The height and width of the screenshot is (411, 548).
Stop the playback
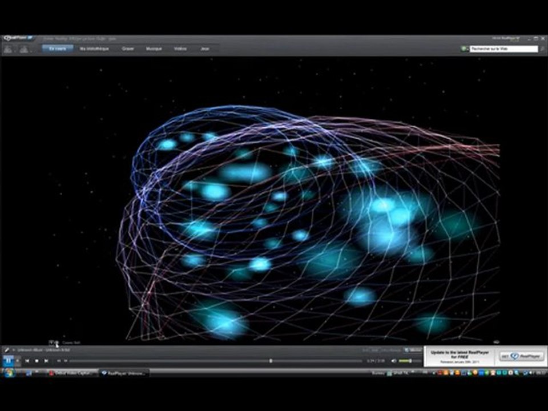click(37, 361)
